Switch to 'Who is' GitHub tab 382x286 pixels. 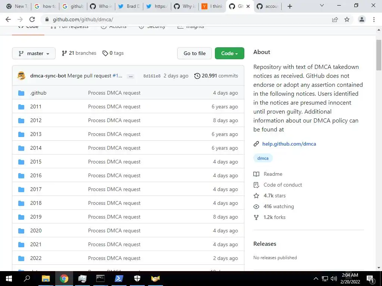click(x=101, y=6)
